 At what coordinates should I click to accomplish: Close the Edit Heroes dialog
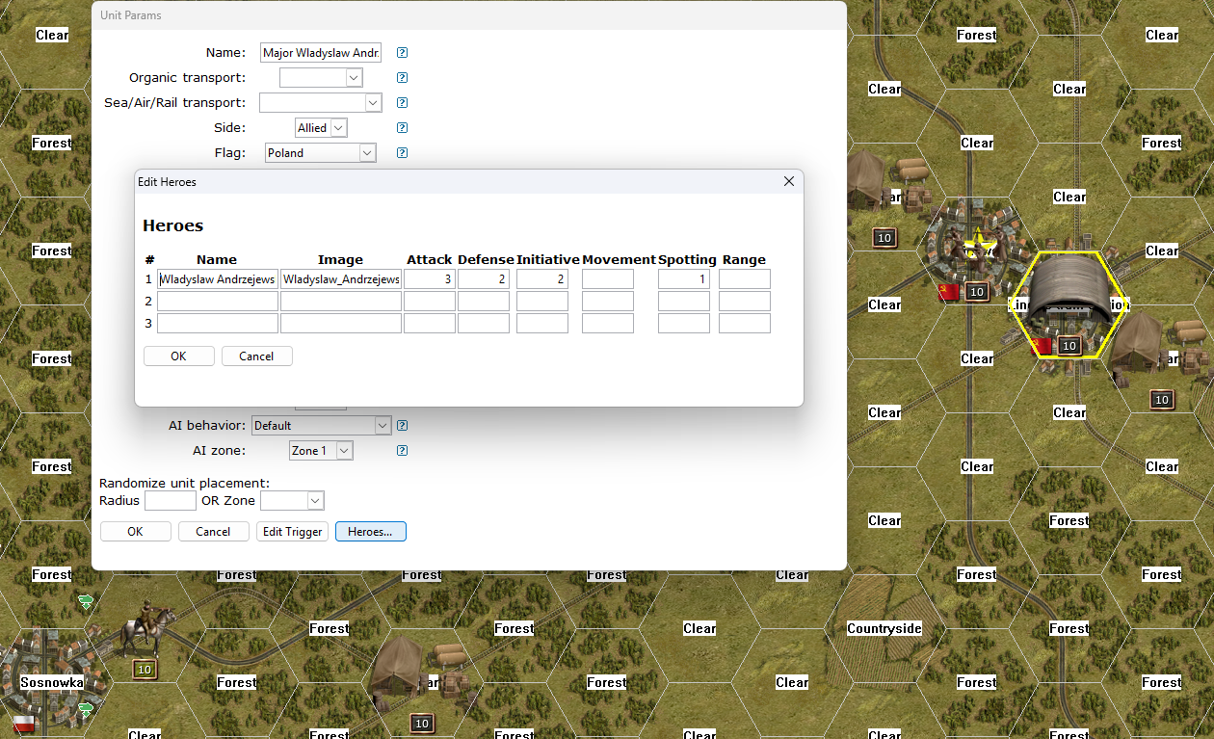(x=789, y=181)
